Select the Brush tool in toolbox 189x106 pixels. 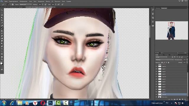pyautogui.click(x=2, y=28)
